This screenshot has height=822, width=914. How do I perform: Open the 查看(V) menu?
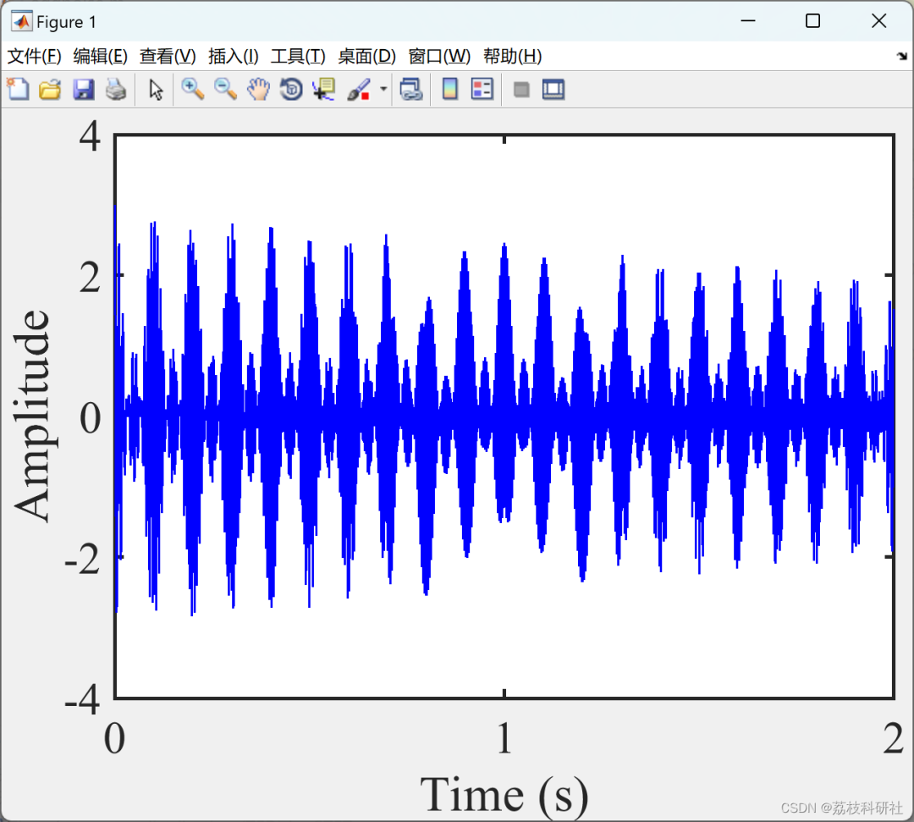coord(168,56)
